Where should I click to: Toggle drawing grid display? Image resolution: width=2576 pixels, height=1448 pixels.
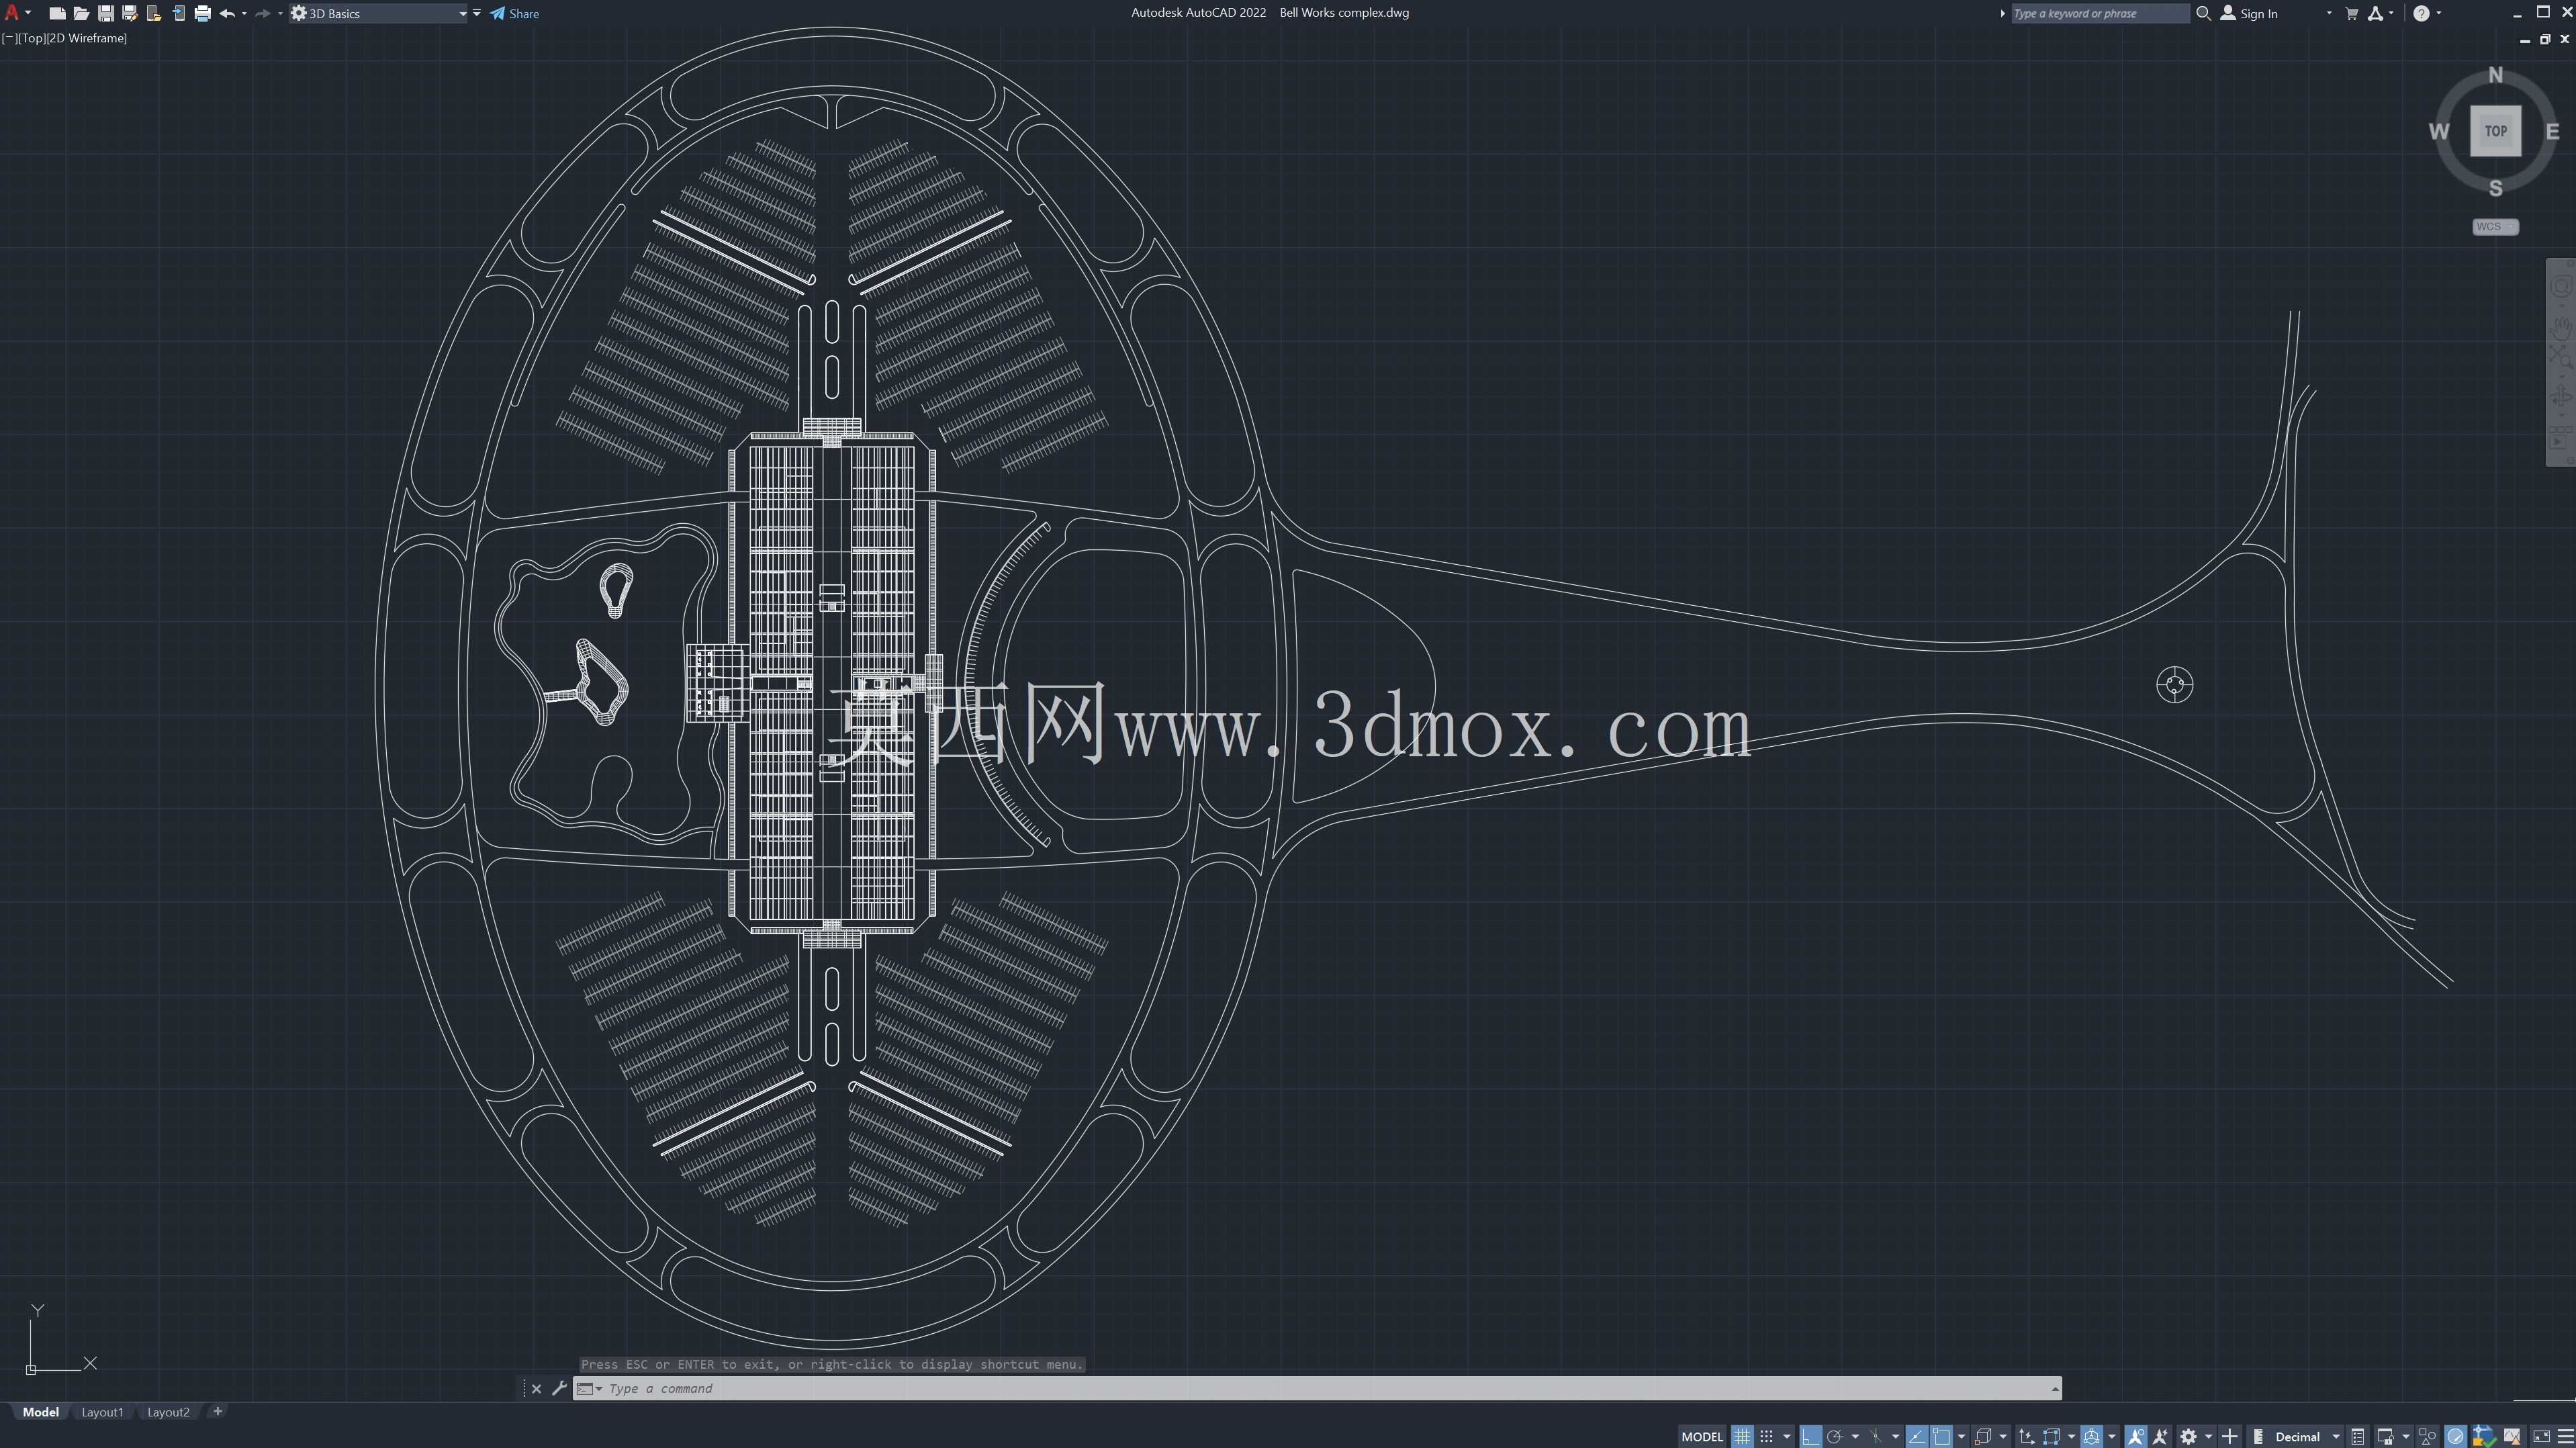click(1742, 1437)
